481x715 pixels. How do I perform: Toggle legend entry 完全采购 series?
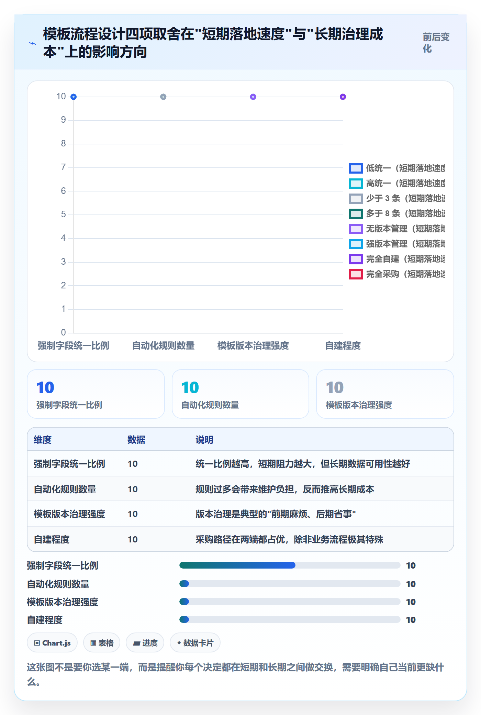coord(397,274)
